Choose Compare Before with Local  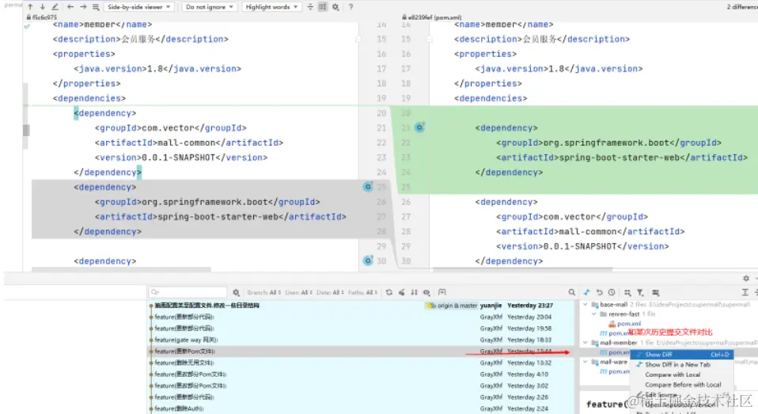click(x=682, y=385)
